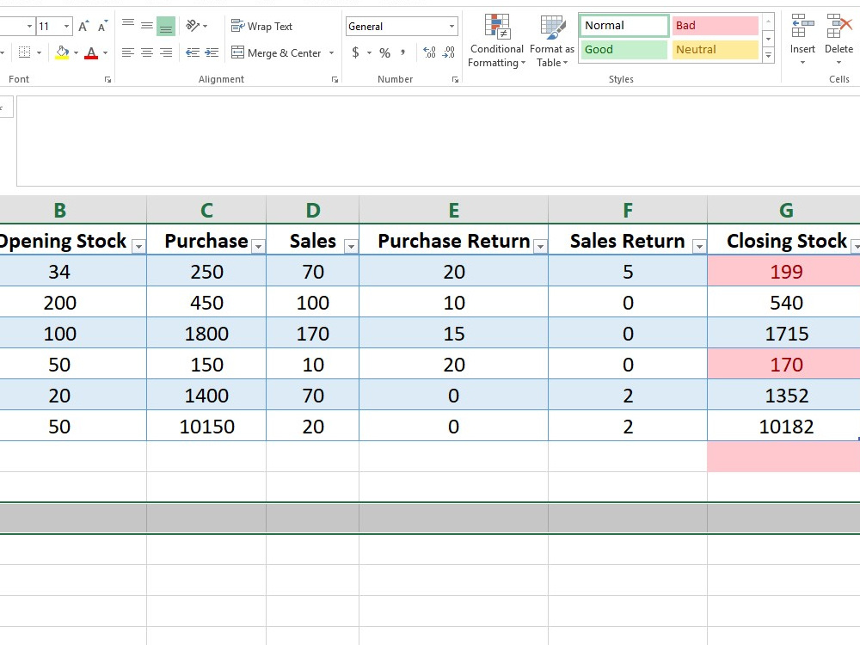
Task: Click the Insert cells button
Action: point(802,40)
